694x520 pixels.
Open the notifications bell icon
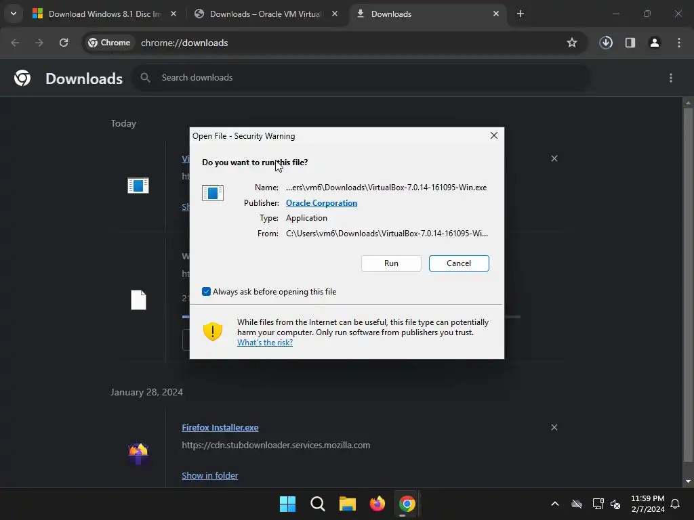pos(675,504)
